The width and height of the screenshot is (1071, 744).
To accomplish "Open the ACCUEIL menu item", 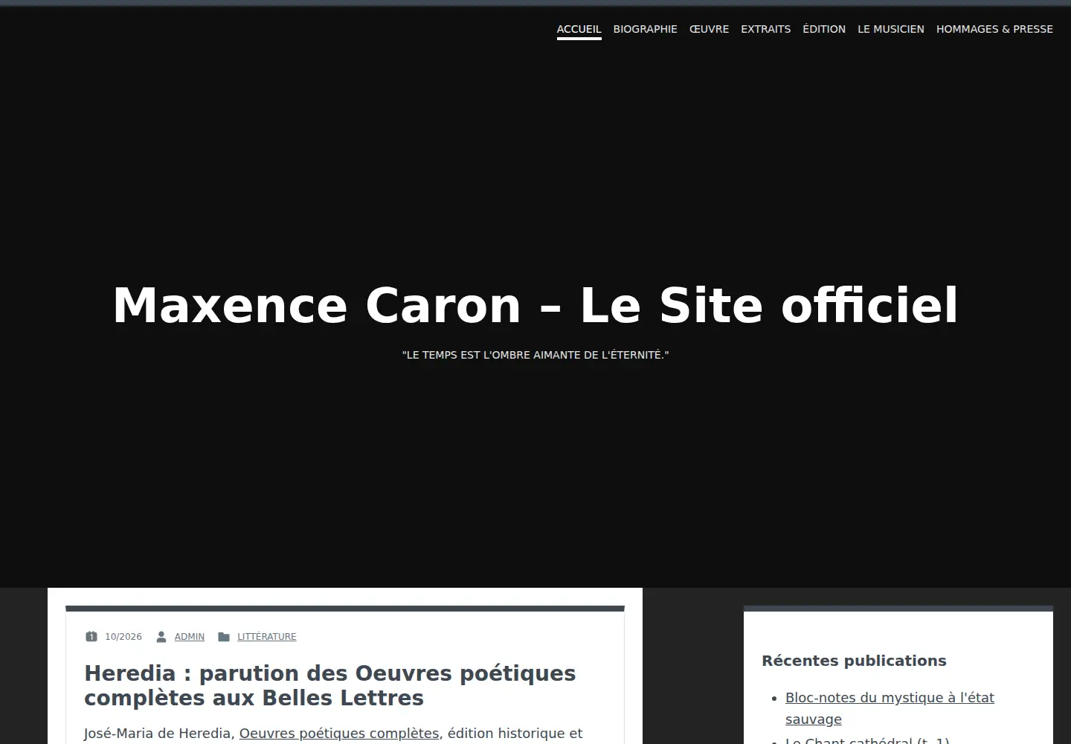I will (x=579, y=29).
